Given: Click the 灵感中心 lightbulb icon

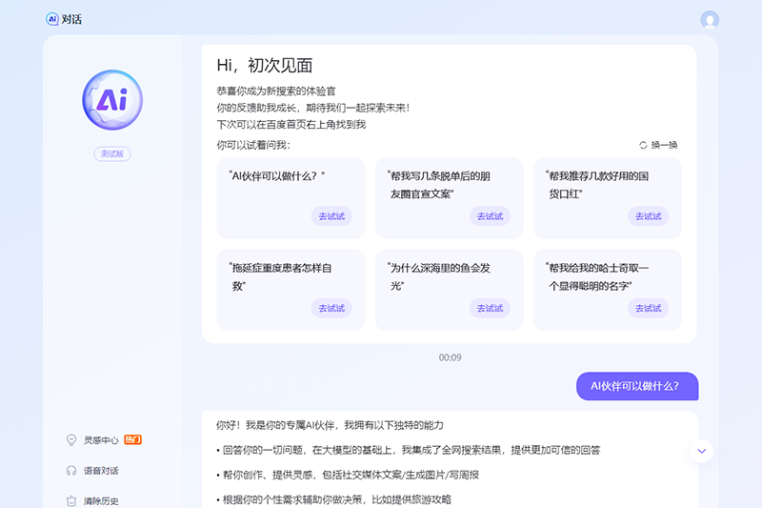Looking at the screenshot, I should (71, 440).
